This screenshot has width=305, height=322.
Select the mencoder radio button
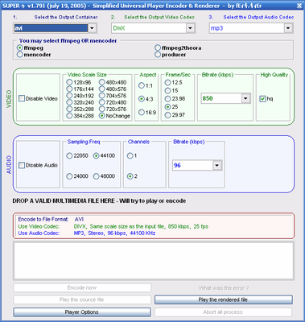(20, 55)
